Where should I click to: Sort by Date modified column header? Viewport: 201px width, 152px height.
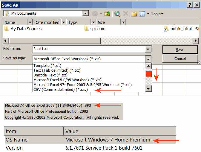pyautogui.click(x=47, y=22)
